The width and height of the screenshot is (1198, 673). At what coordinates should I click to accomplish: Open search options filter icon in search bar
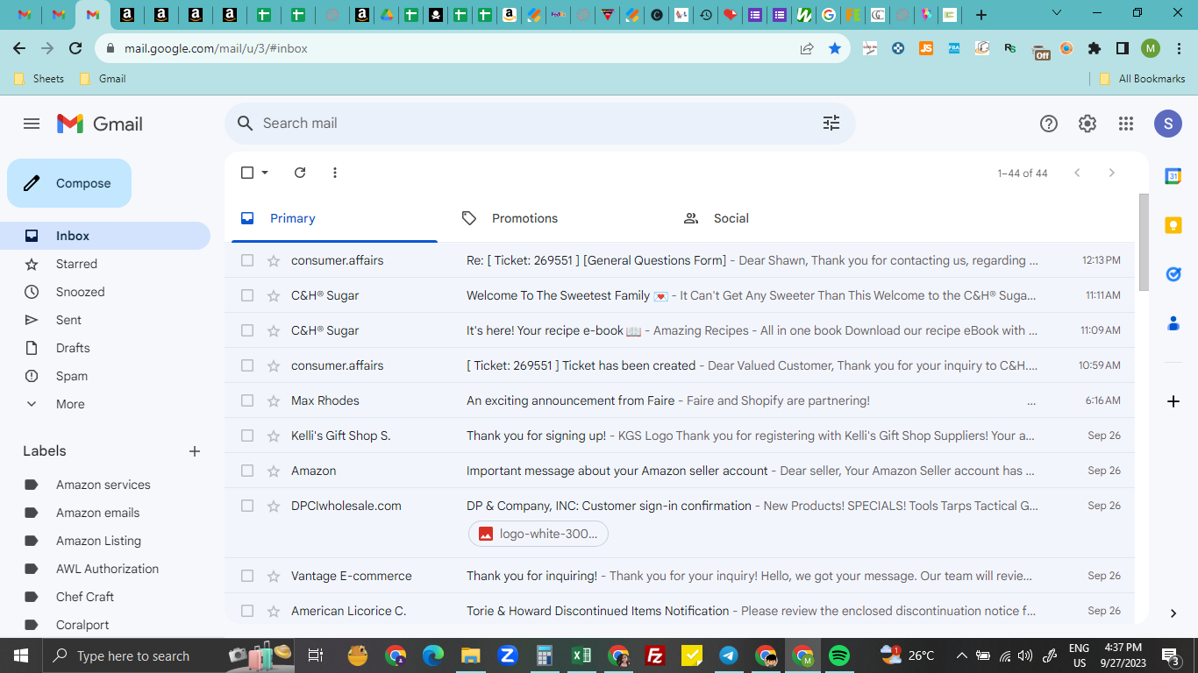(x=831, y=124)
